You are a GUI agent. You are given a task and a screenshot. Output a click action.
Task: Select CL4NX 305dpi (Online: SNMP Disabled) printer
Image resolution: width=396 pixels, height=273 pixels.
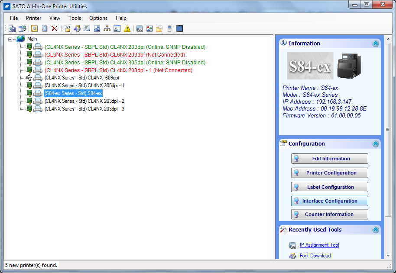[x=125, y=63]
